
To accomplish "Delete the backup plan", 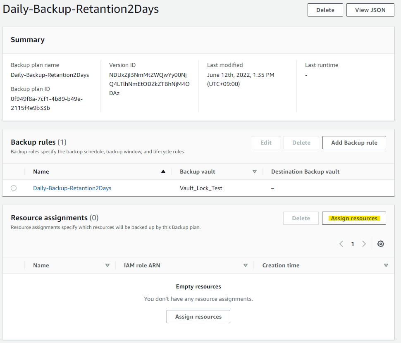I will point(325,10).
